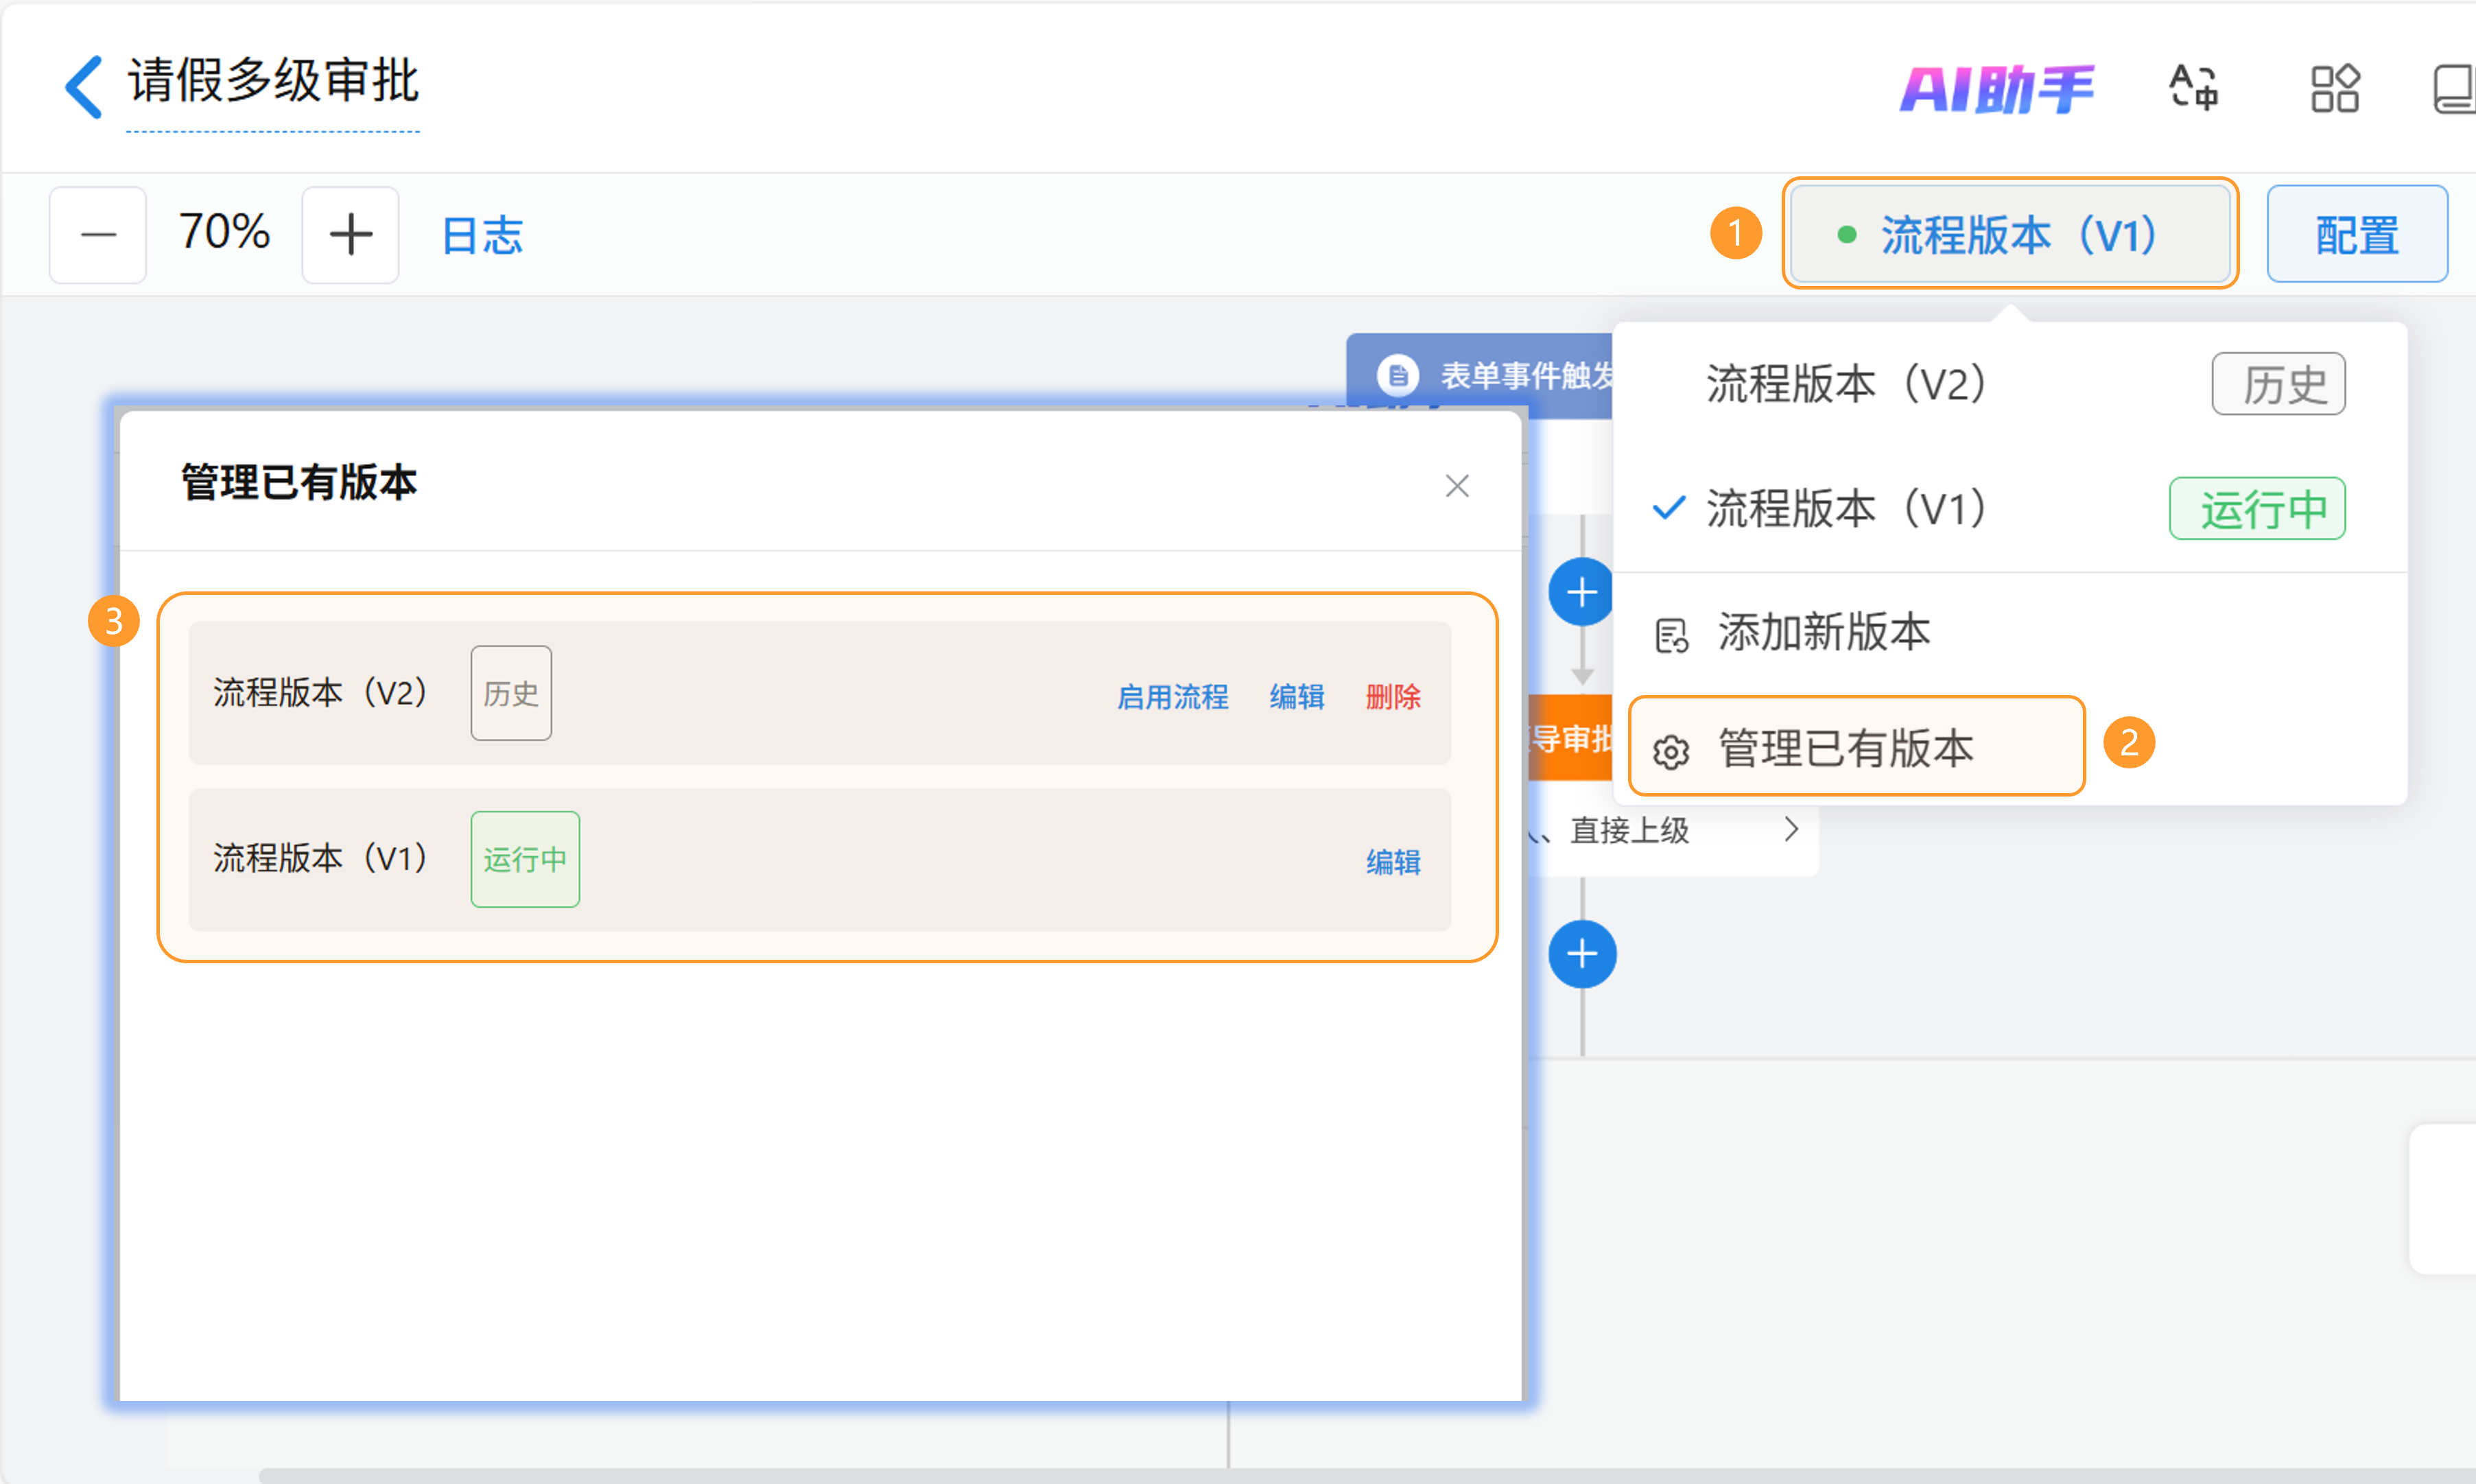Click 启用流程 for version V2

pyautogui.click(x=1172, y=696)
